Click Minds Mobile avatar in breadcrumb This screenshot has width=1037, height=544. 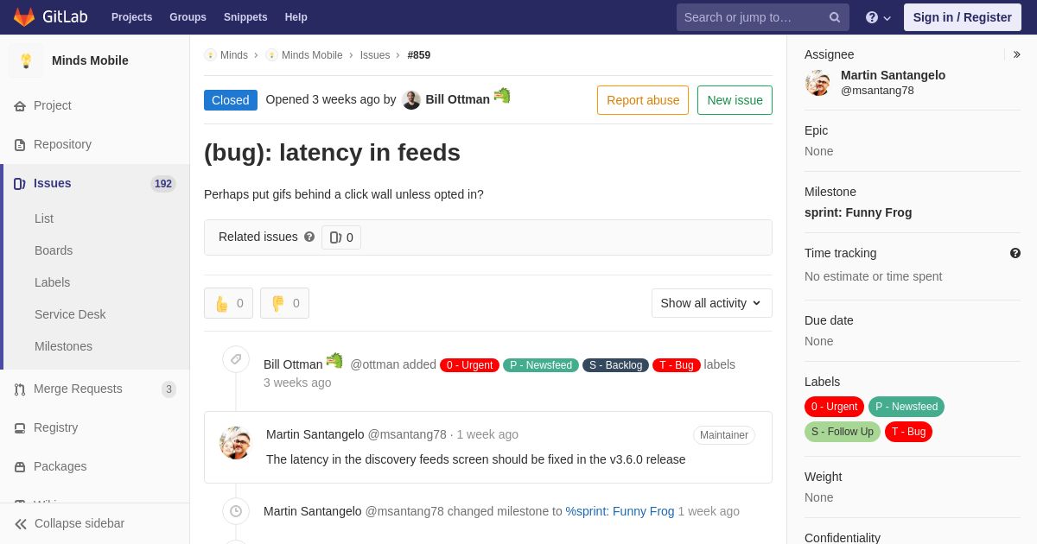pos(271,55)
